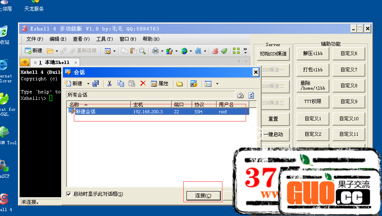Click the scissors cut icon in 会话 dialog
This screenshot has height=216, width=382.
(110, 84)
